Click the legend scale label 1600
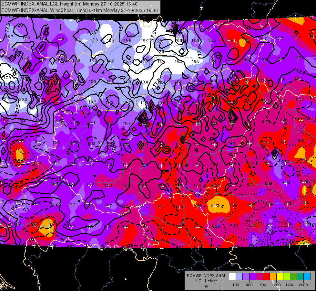 [x=290, y=285]
